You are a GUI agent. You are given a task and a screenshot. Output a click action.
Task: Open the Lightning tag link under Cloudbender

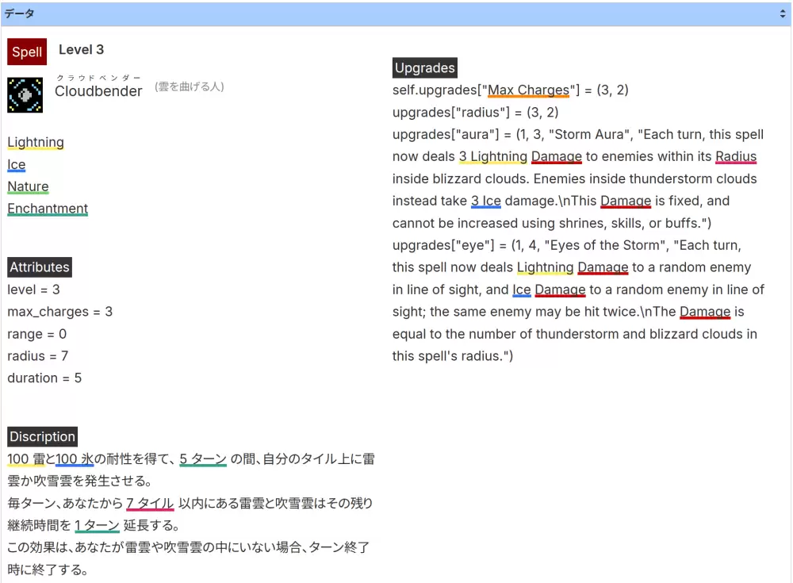click(x=36, y=143)
